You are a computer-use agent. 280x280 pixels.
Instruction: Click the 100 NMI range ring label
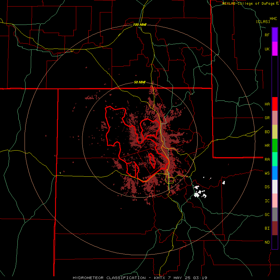(x=140, y=25)
